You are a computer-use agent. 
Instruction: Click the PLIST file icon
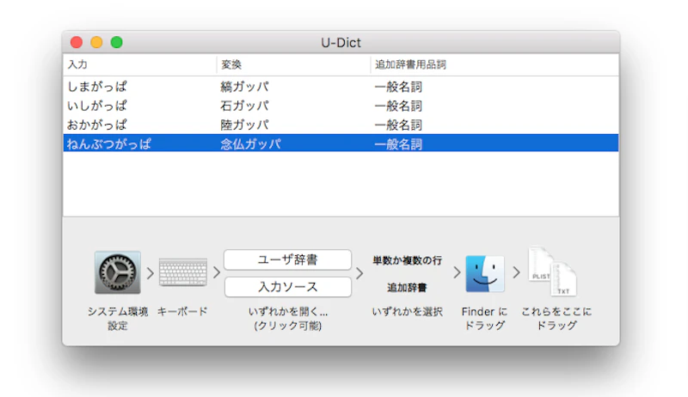[x=541, y=264]
